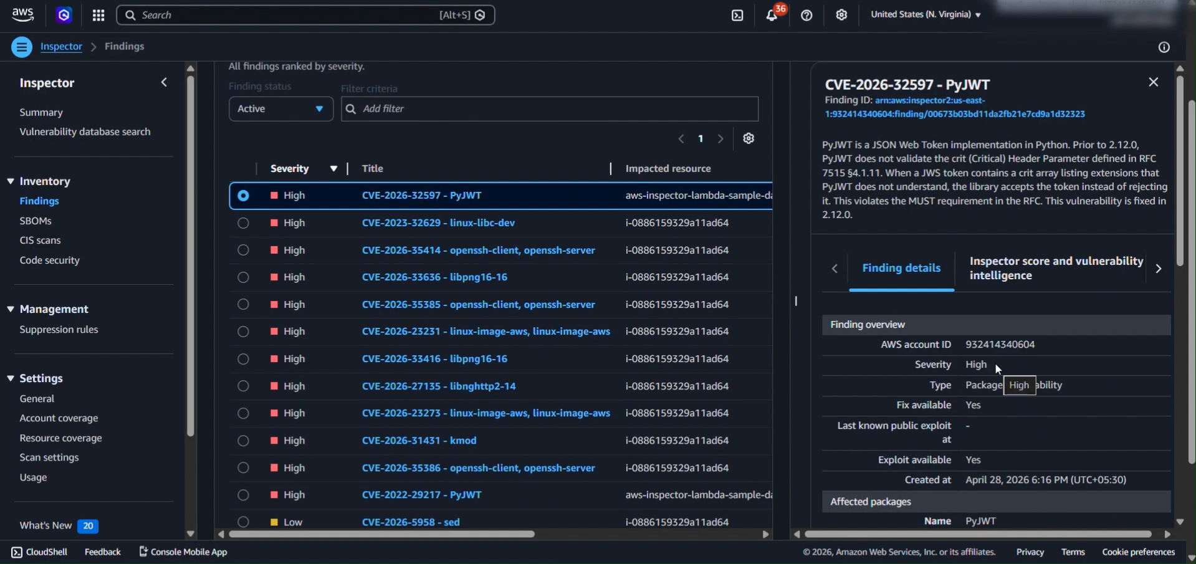Open Cookie preferences in footer

[1138, 552]
